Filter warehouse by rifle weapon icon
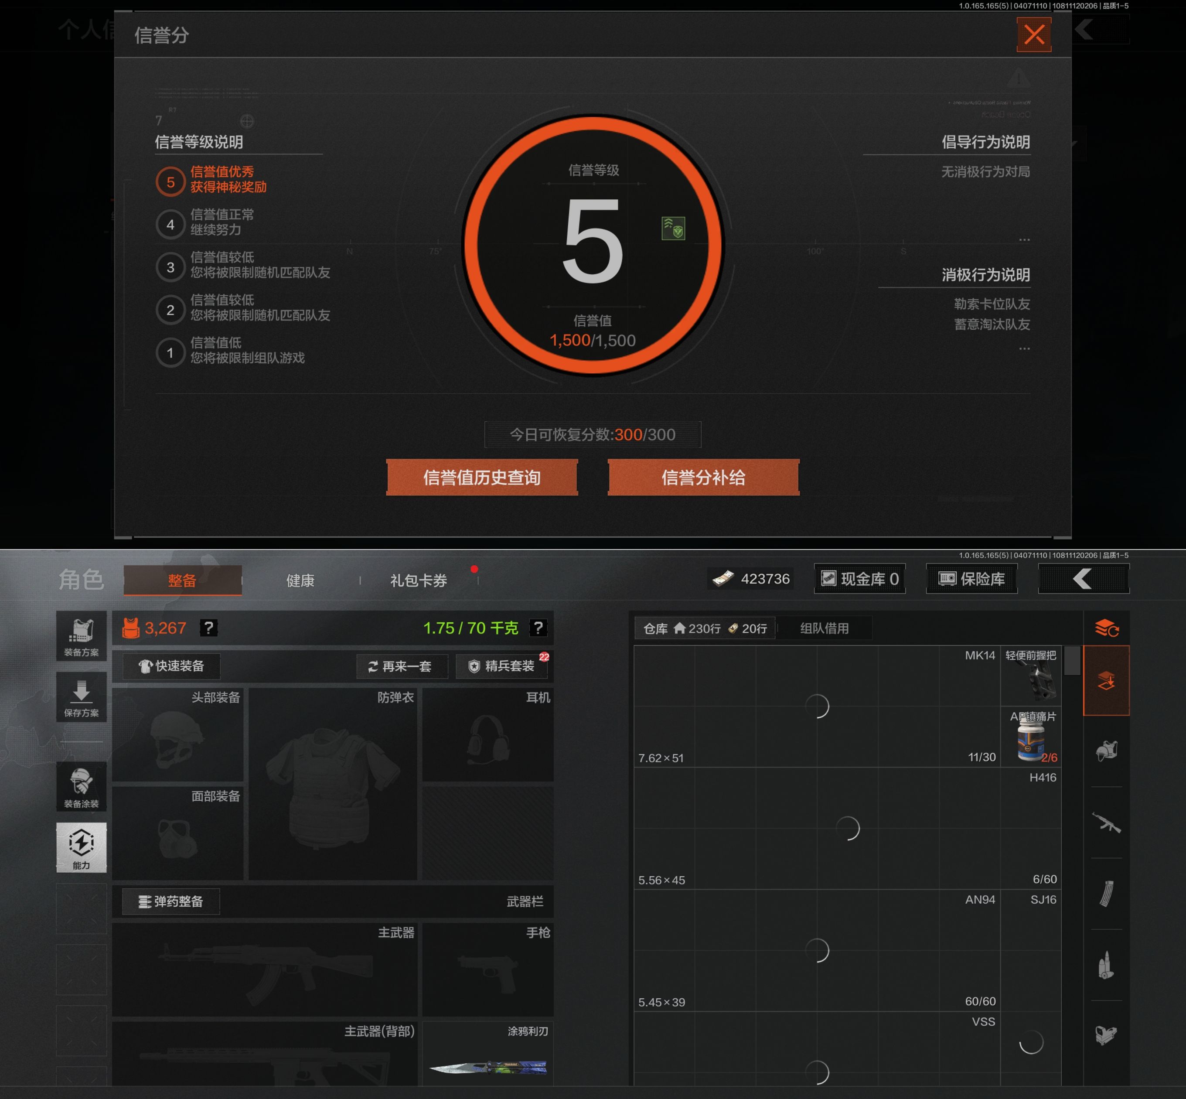The height and width of the screenshot is (1099, 1186). pyautogui.click(x=1106, y=823)
